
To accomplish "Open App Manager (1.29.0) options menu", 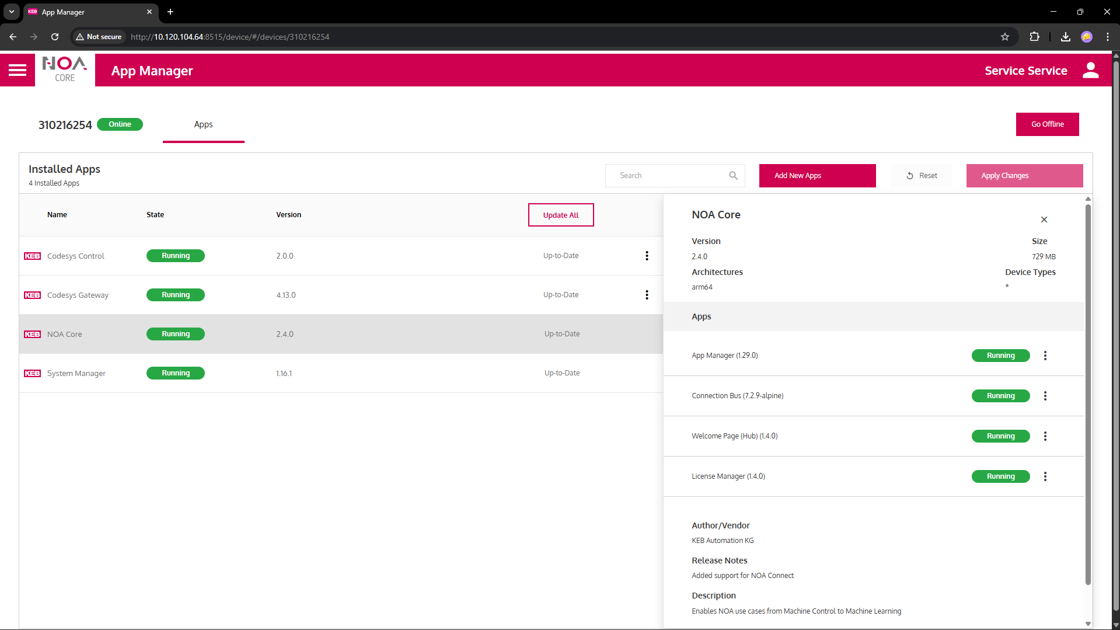I will 1045,356.
